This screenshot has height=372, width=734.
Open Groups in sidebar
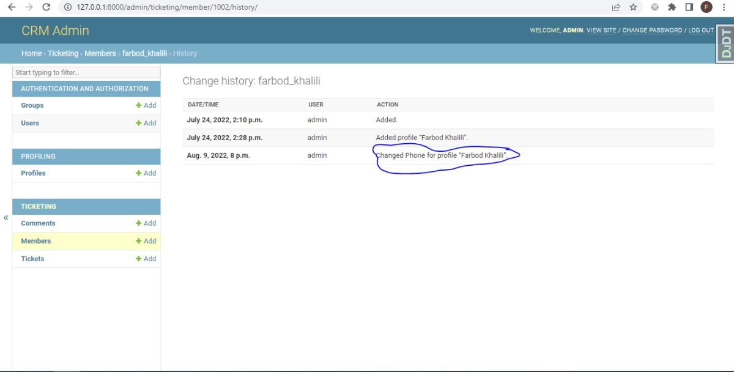click(x=32, y=105)
